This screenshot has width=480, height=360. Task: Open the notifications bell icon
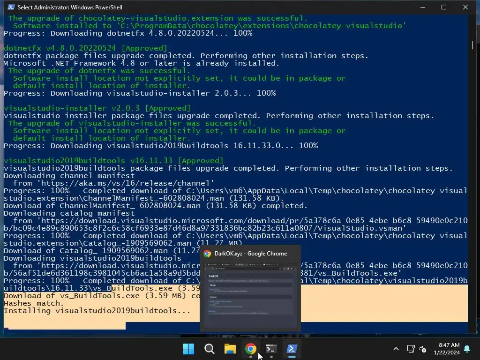467,349
